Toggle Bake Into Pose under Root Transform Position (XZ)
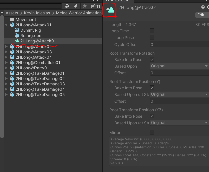The height and width of the screenshot is (172, 209). [x=152, y=116]
